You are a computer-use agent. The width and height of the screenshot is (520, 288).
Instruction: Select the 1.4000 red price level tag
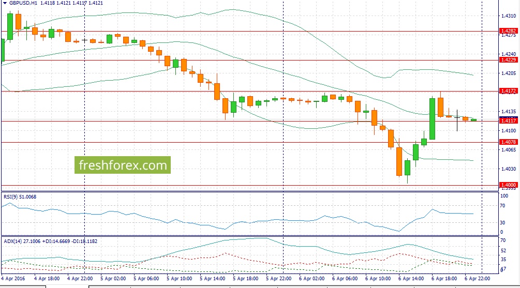click(x=508, y=185)
